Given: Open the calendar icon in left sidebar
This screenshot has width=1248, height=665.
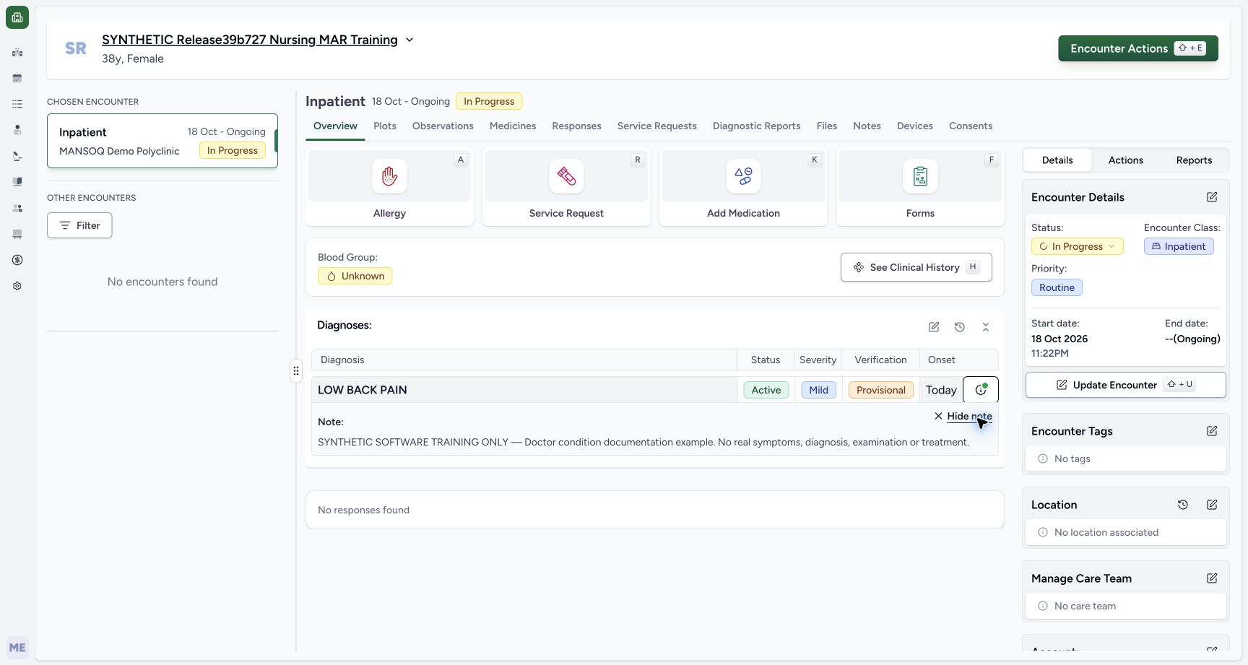Looking at the screenshot, I should point(17,78).
